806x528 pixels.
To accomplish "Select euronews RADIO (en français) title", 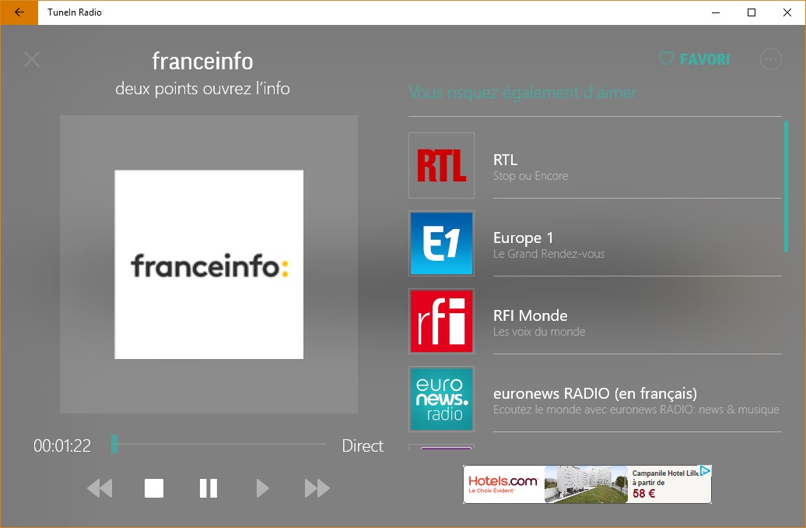I will click(x=595, y=394).
